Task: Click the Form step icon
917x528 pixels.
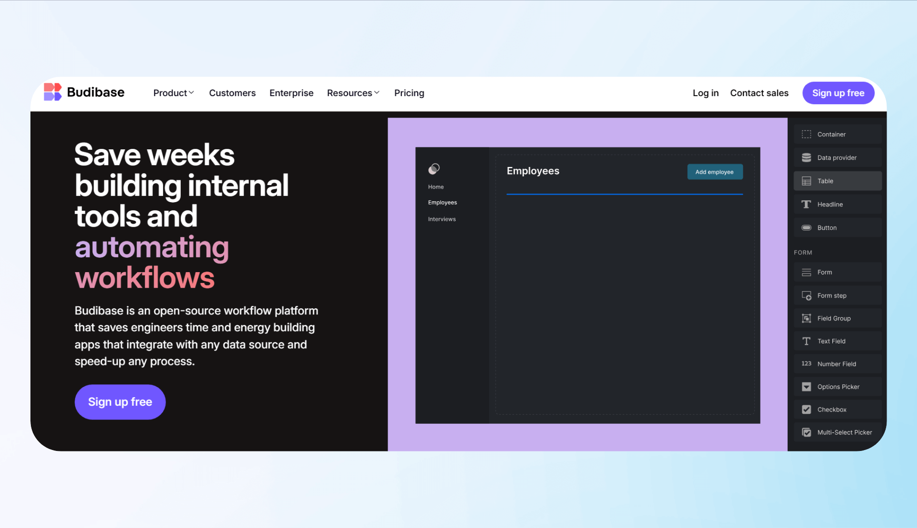Action: pos(806,296)
